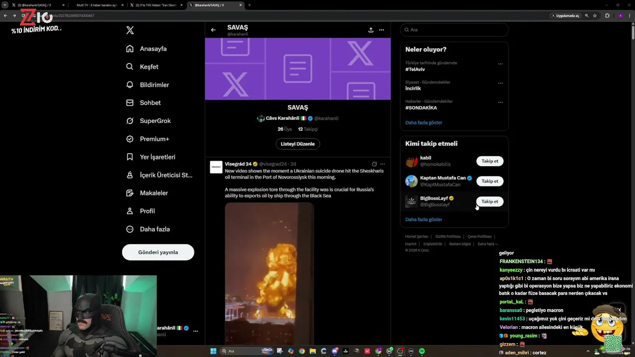Open options for #TelAviv trend
The height and width of the screenshot is (357, 635).
pyautogui.click(x=500, y=64)
